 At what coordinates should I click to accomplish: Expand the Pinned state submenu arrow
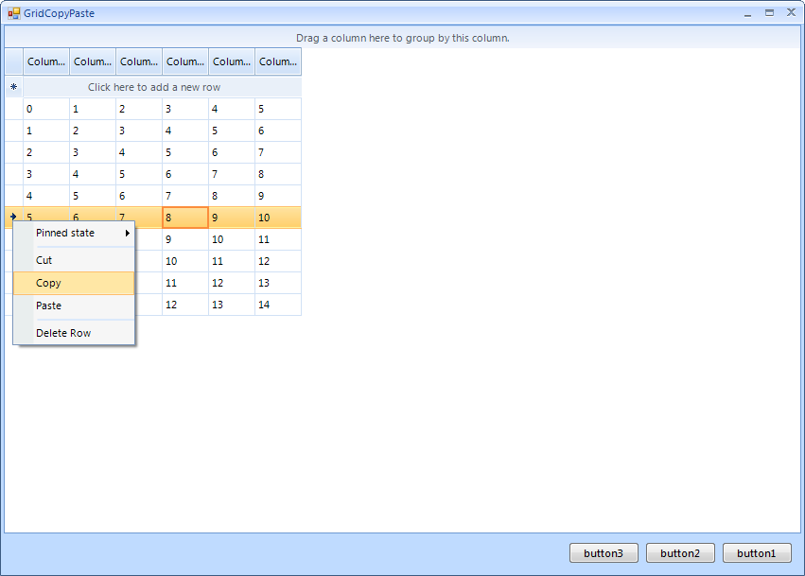127,234
